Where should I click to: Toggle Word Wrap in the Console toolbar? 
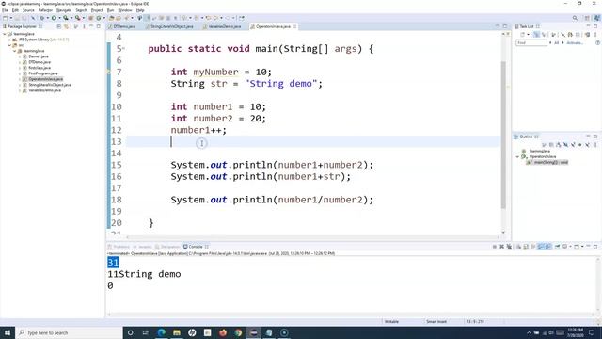(533, 247)
